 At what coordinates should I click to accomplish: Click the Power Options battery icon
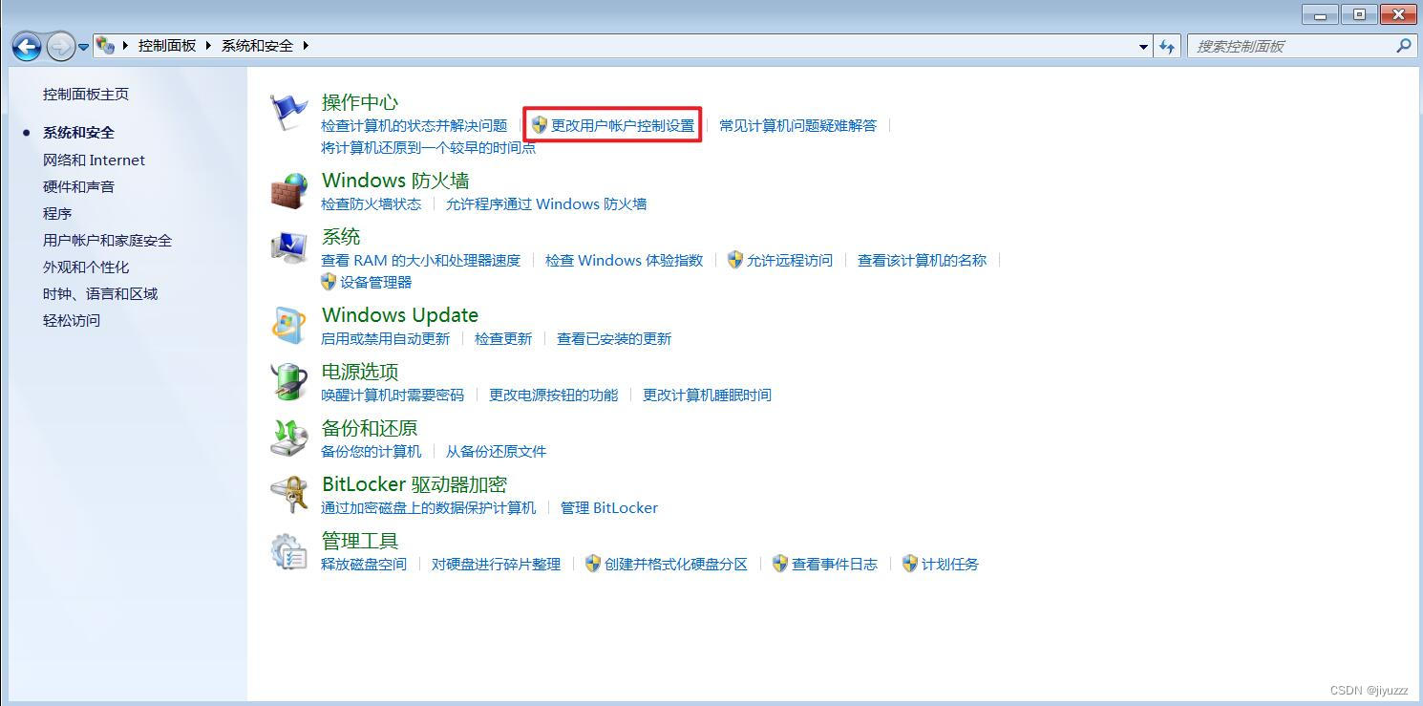288,382
